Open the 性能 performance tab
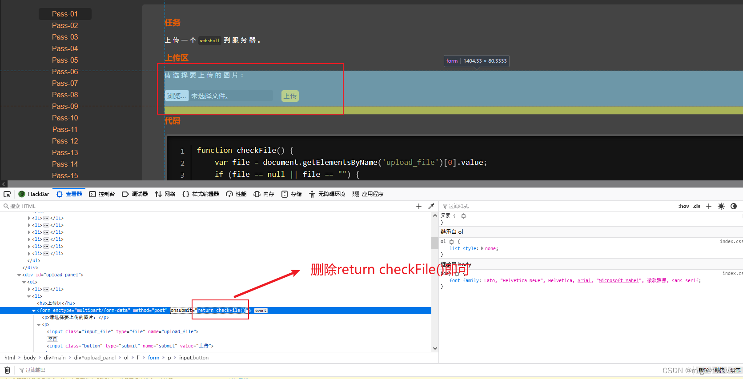The image size is (743, 379). pyautogui.click(x=236, y=194)
